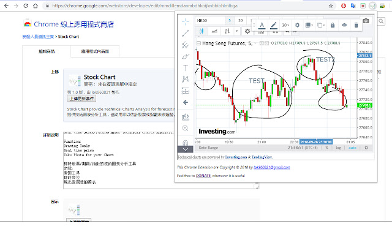Toggle drawing visibility with eye icon

click(x=344, y=25)
